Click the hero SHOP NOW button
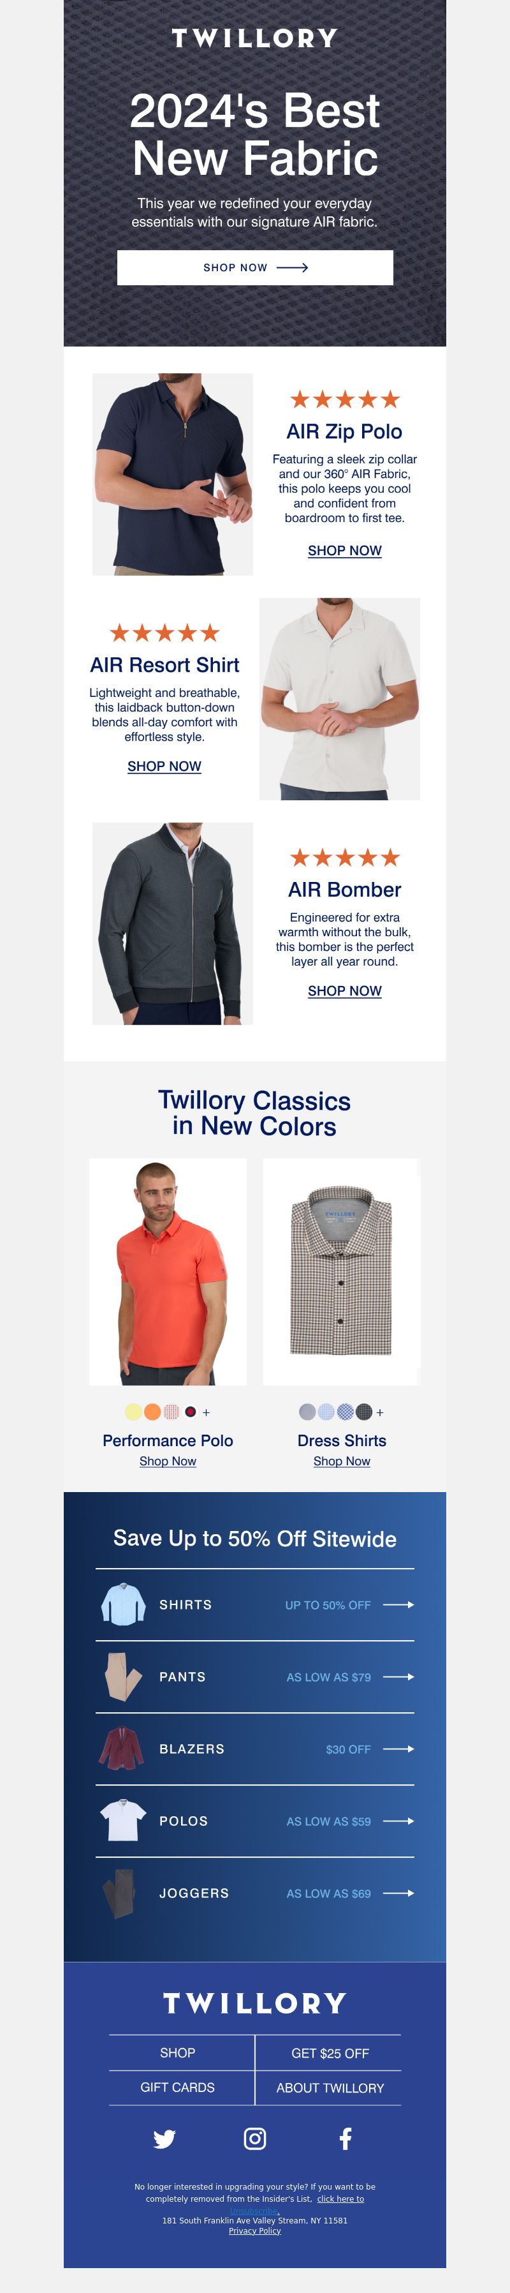Viewport: 510px width, 2293px height. pos(255,267)
